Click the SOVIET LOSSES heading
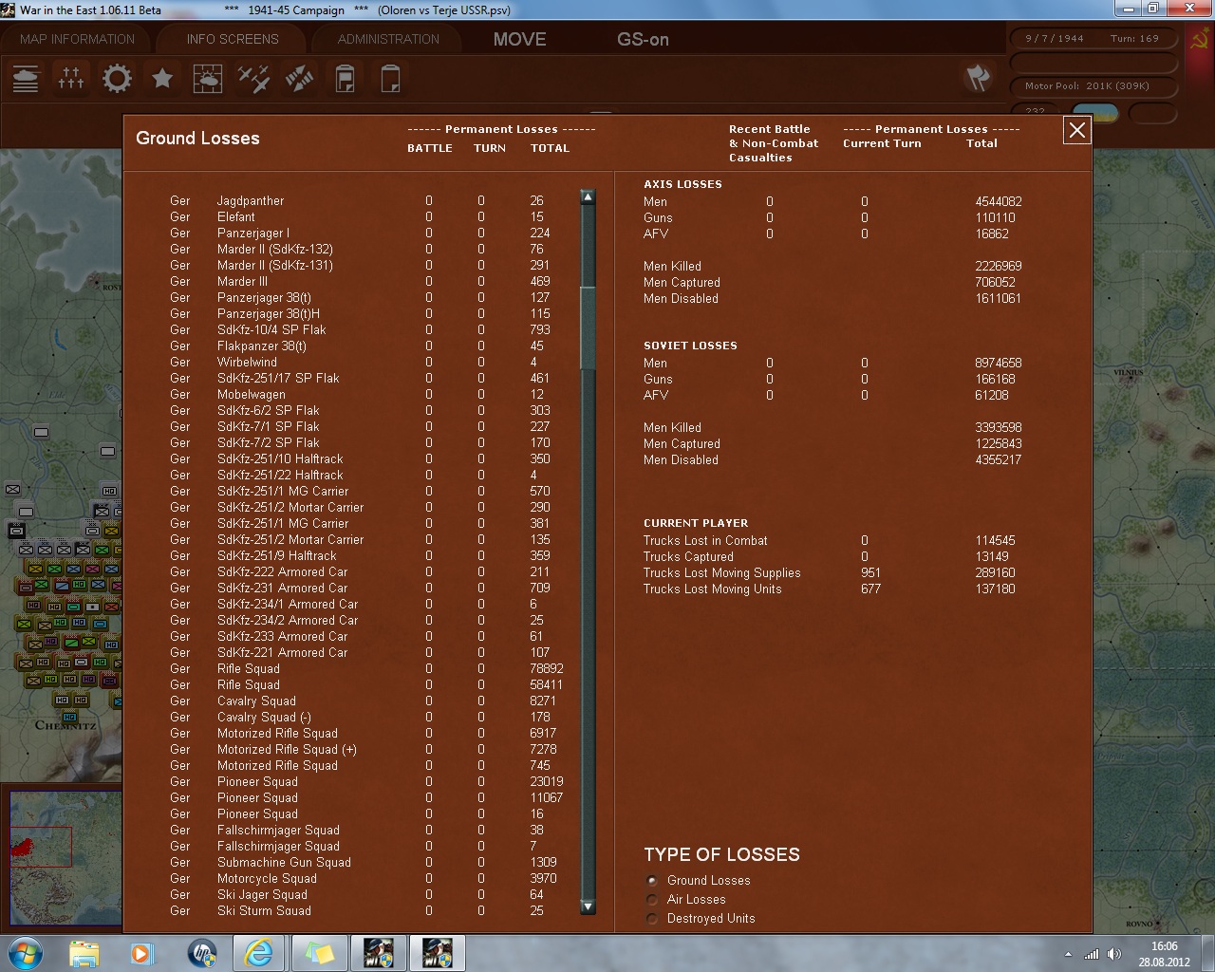 690,346
